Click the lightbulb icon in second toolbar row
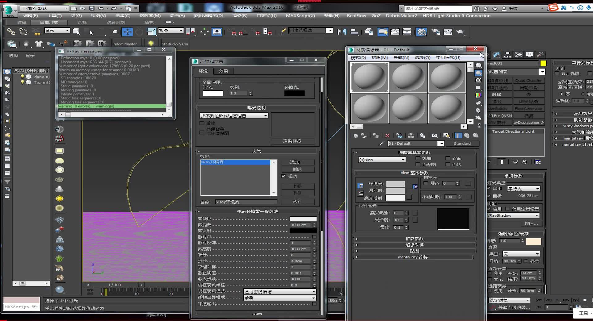The image size is (593, 321). coord(151,44)
